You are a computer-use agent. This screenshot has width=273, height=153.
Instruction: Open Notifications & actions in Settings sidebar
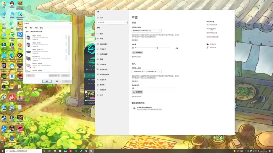(x=104, y=44)
